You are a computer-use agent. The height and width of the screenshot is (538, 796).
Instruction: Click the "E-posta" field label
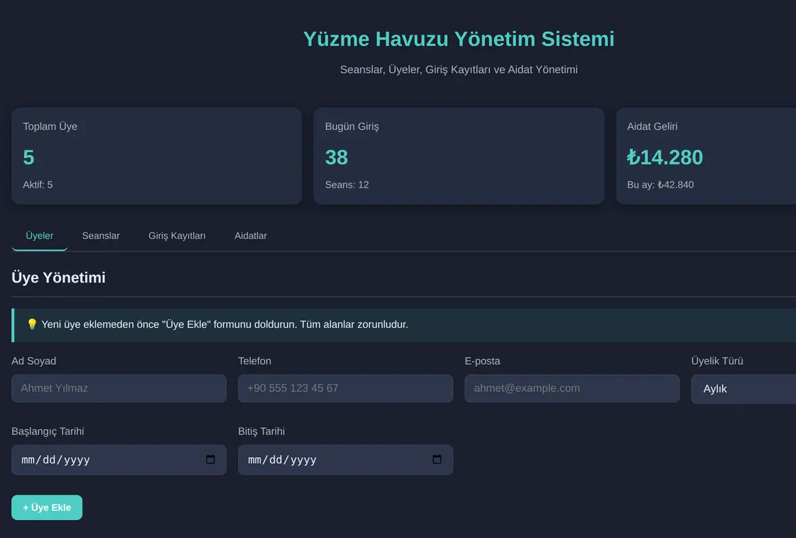click(x=483, y=361)
